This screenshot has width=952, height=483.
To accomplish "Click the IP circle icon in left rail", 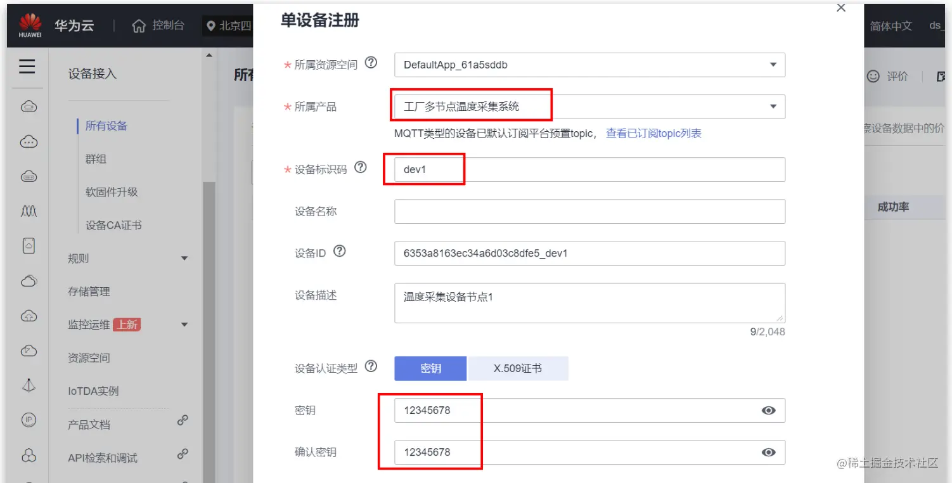I will [x=29, y=420].
